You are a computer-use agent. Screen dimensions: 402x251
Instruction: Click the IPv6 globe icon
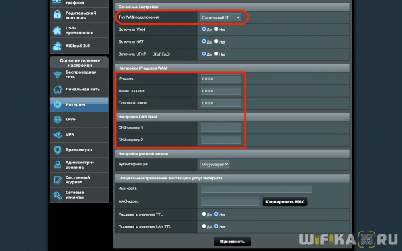pos(58,120)
